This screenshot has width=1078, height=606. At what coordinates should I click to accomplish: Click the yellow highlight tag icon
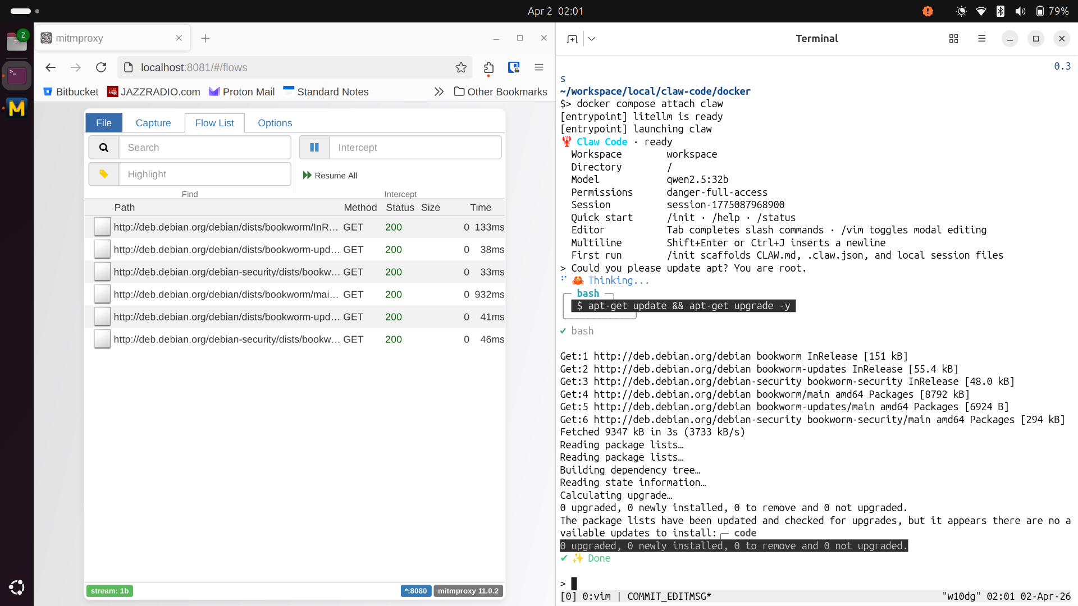point(104,174)
